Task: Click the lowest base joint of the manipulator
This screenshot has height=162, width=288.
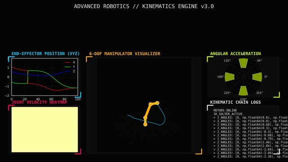Action: click(x=145, y=125)
